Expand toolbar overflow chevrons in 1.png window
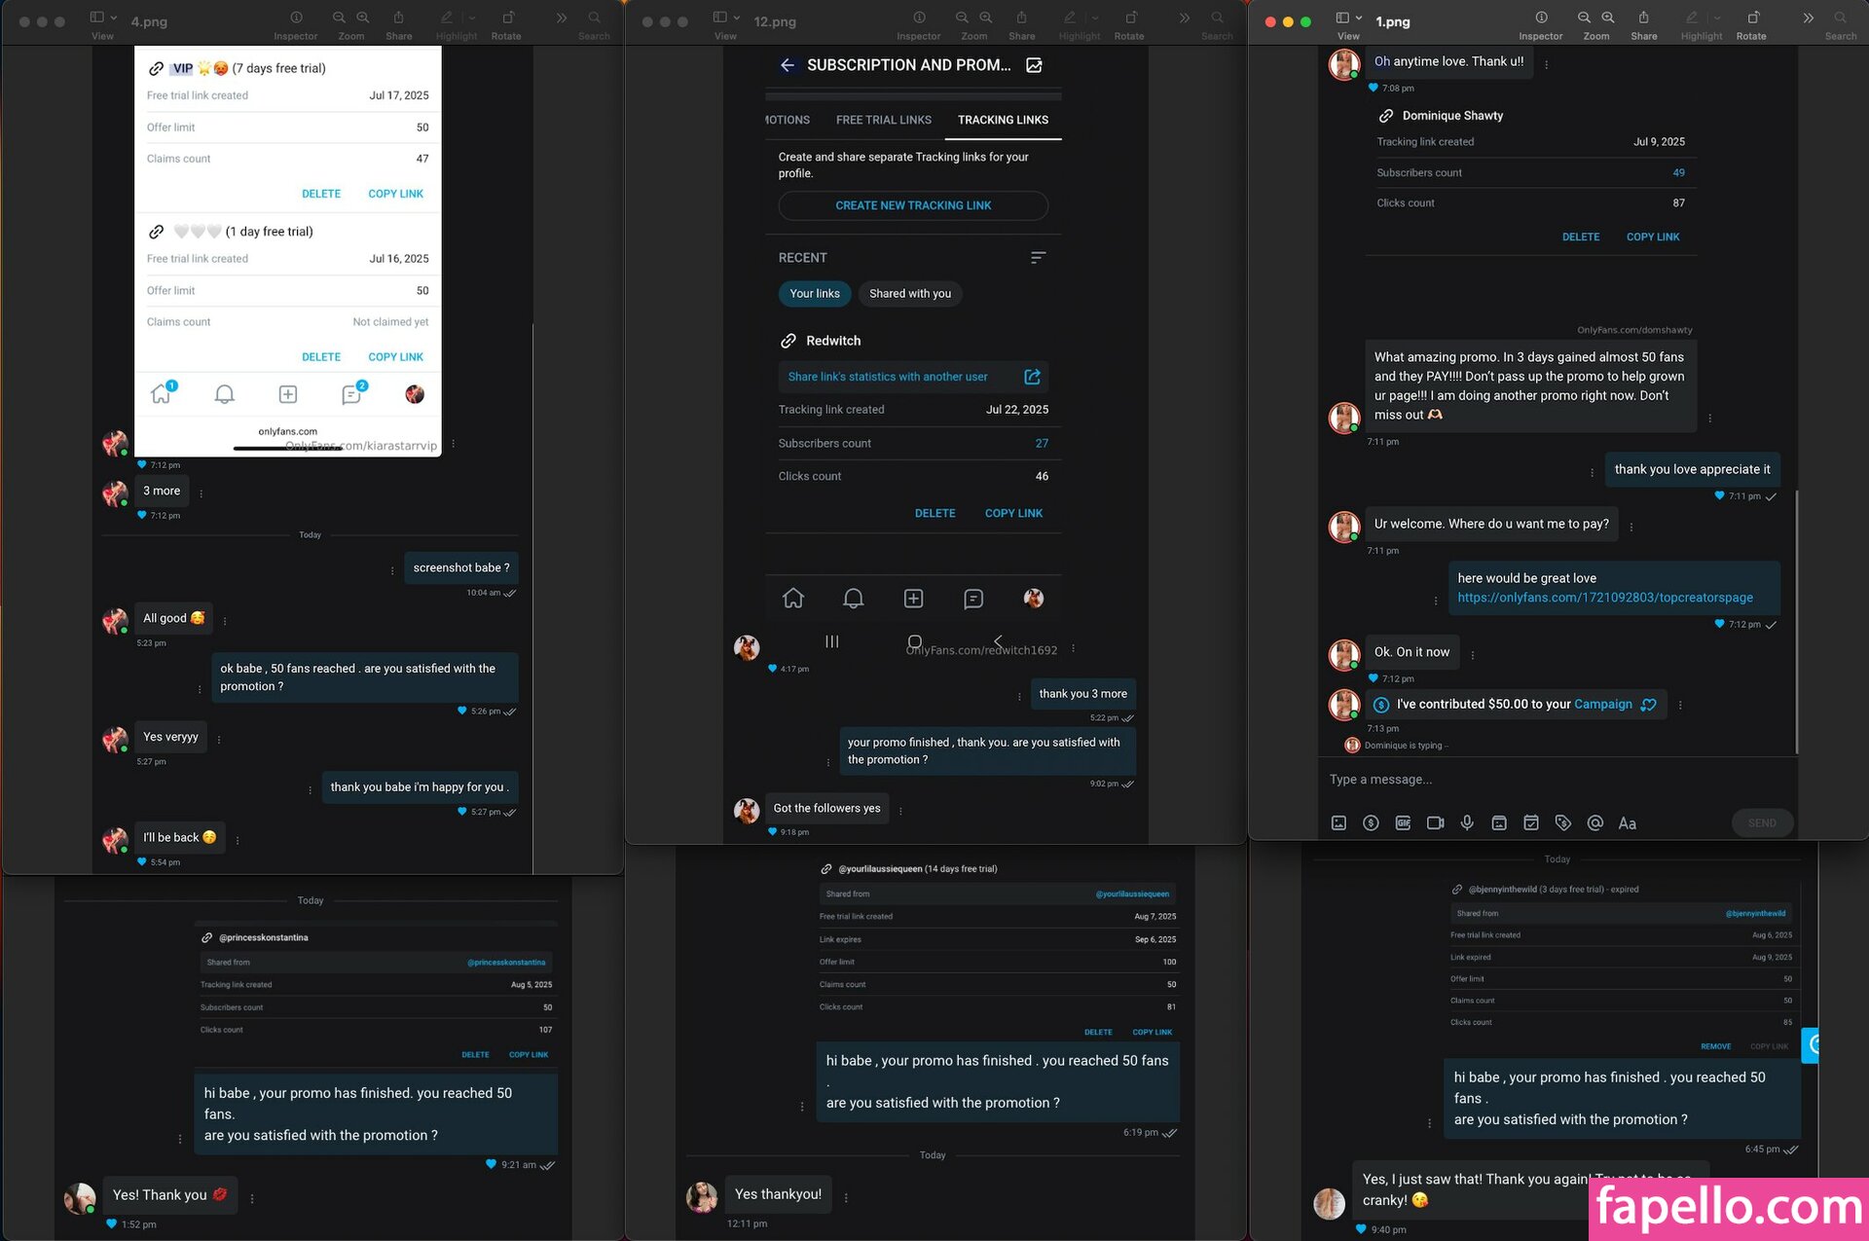The image size is (1869, 1241). coord(1808,18)
